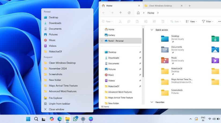This screenshot has height=123, width=221.
Task: Click Home in the address breadcrumb
Action: pyautogui.click(x=151, y=13)
